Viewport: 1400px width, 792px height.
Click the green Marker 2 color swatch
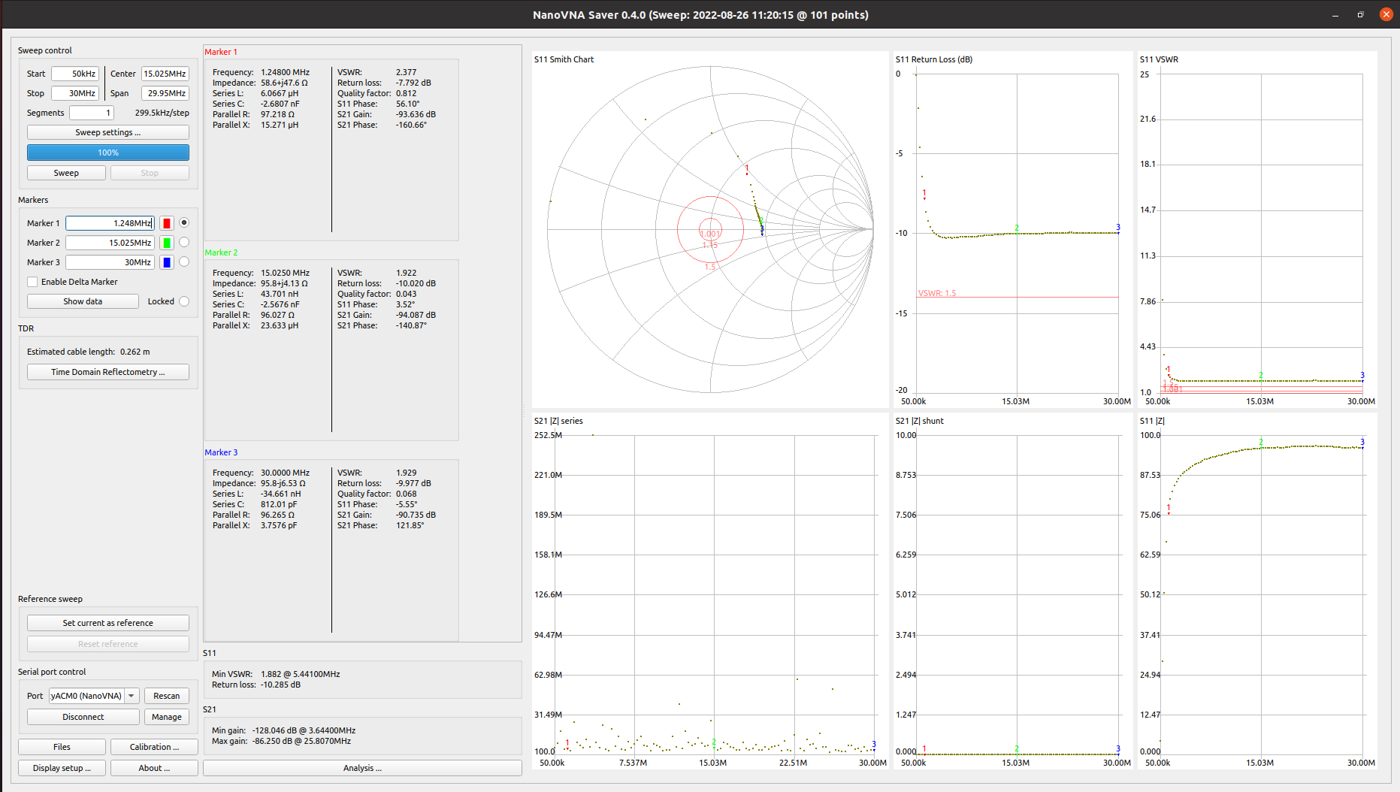click(167, 243)
